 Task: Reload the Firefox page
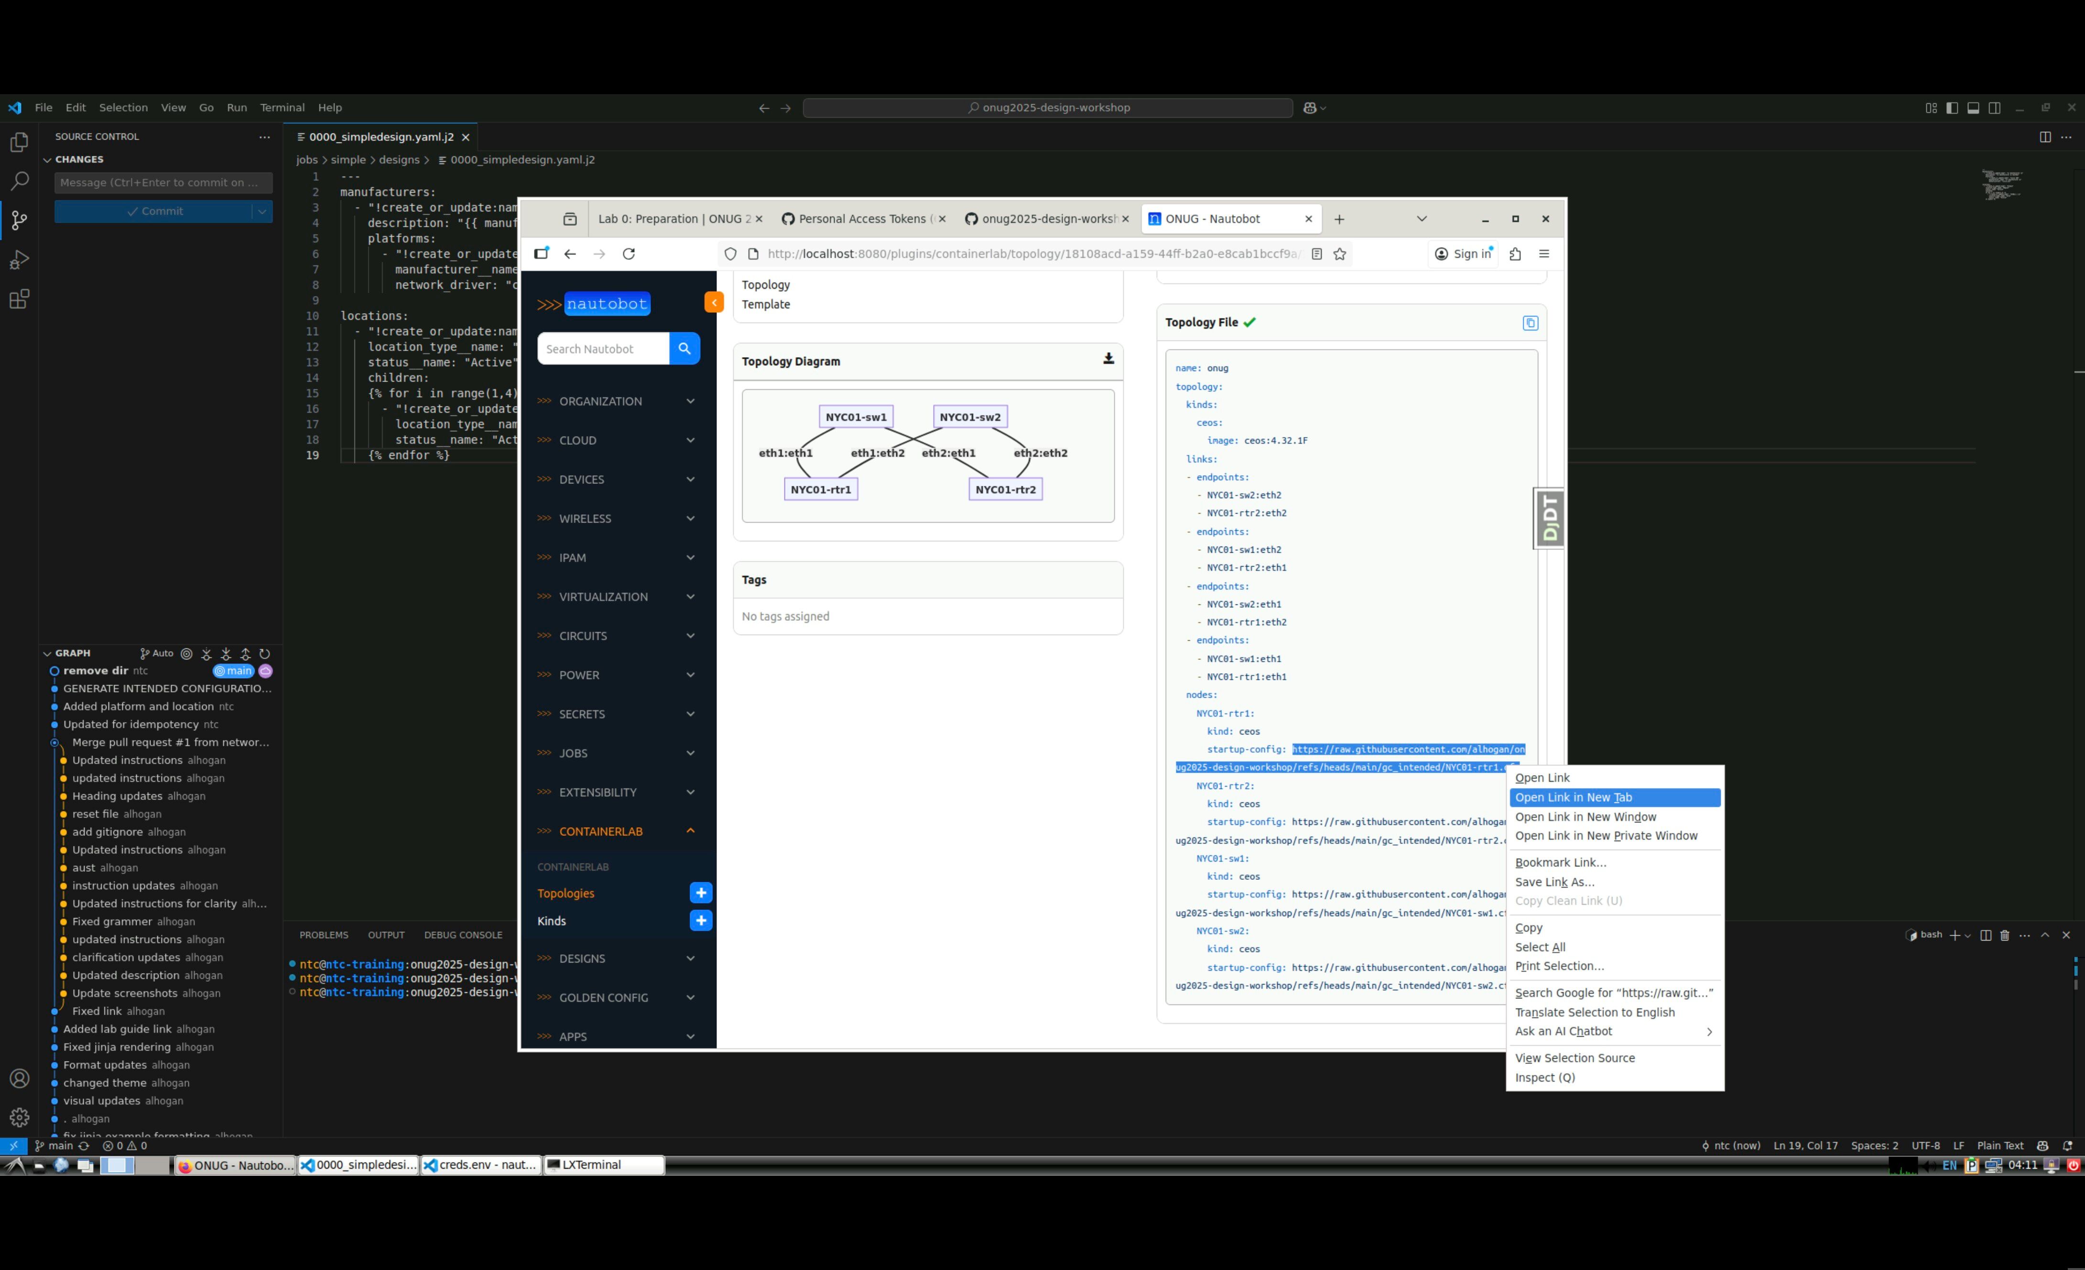click(629, 254)
